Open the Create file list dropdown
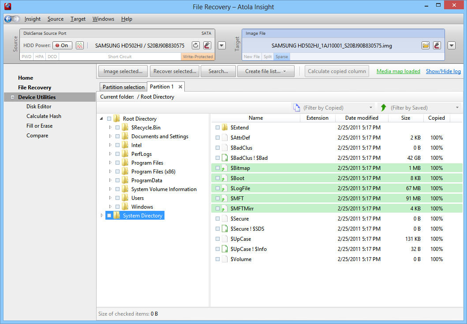Screen dimensions: 467x324 (x=285, y=71)
